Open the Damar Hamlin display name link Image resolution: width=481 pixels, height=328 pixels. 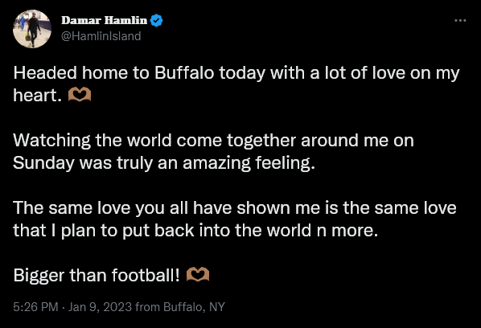pyautogui.click(x=105, y=21)
